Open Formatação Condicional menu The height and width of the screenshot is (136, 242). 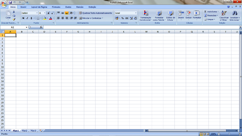146,15
